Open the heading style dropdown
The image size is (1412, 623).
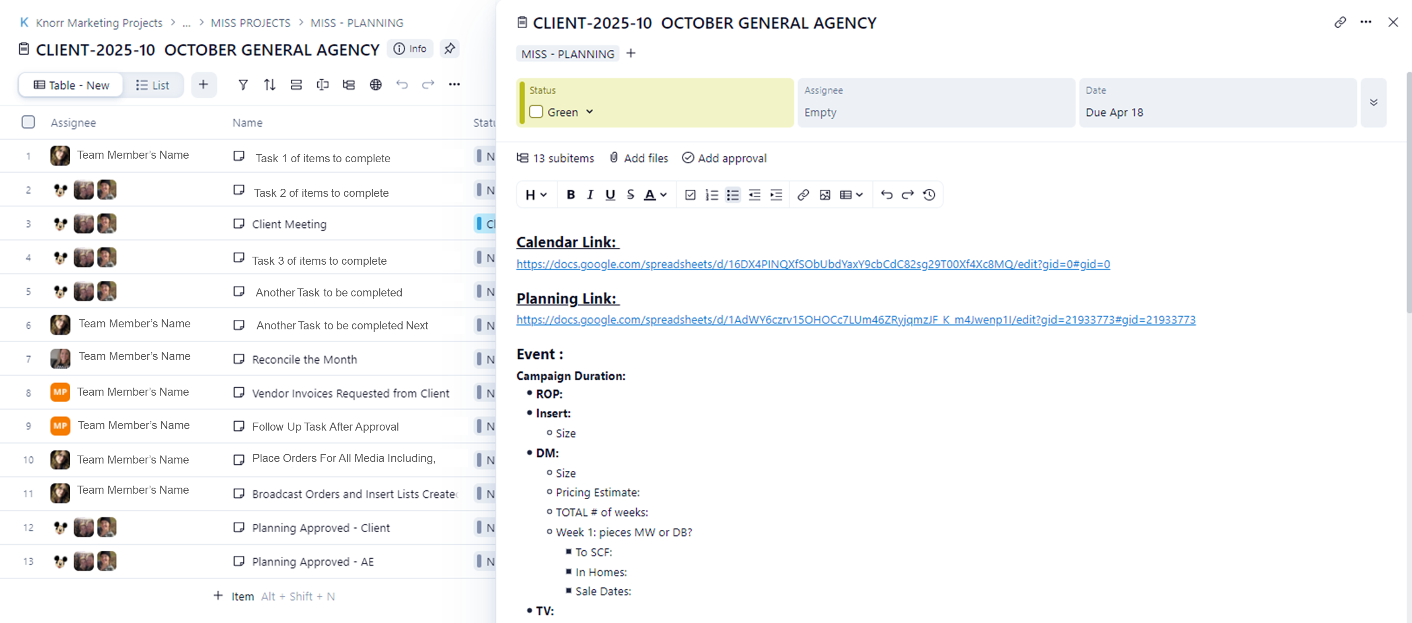(x=536, y=195)
